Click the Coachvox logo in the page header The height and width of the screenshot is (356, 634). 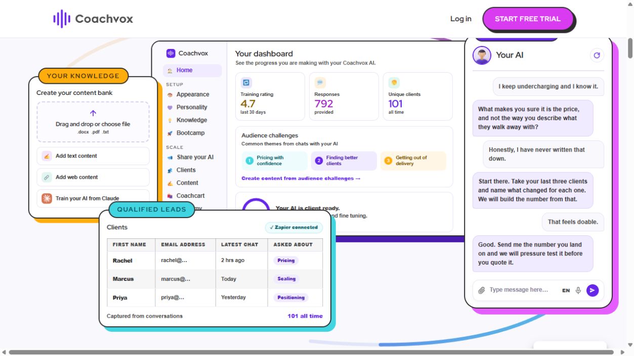(93, 19)
